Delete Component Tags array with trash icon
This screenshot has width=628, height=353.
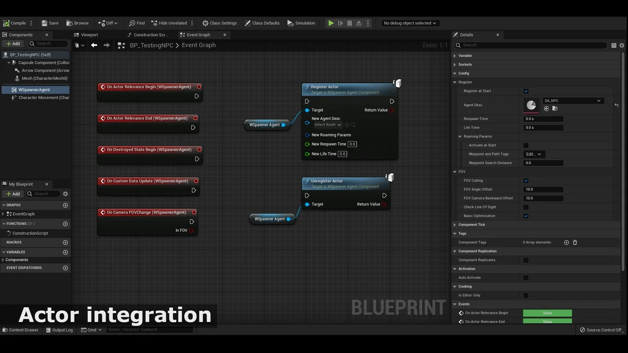coord(575,242)
